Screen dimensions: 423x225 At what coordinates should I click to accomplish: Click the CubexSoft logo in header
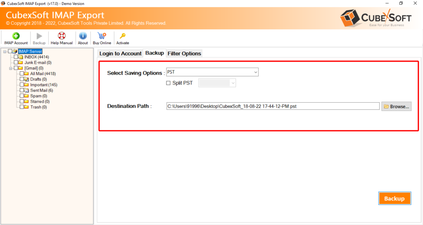click(x=376, y=18)
